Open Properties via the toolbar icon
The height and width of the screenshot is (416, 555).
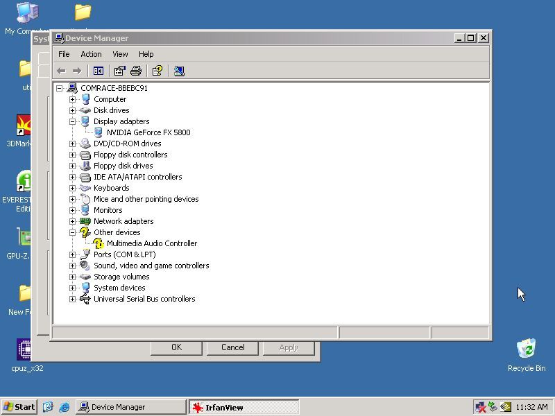pyautogui.click(x=119, y=71)
